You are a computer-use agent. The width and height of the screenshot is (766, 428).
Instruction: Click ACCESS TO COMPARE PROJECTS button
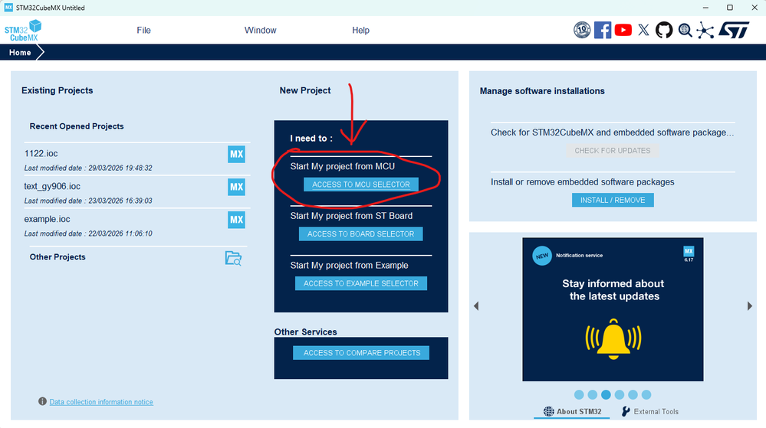tap(361, 353)
